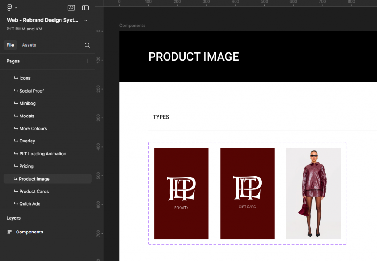Click the search icon in the file panel
Screen dimensions: 377x261
pos(87,45)
